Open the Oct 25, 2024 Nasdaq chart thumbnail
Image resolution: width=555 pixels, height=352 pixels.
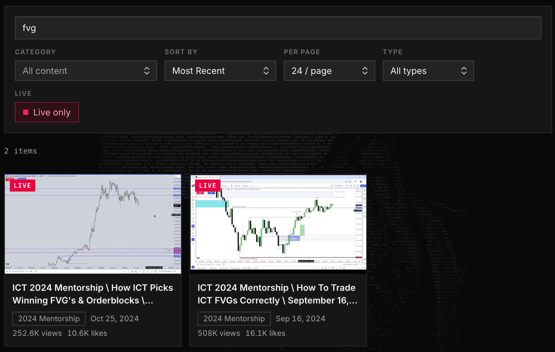[93, 224]
